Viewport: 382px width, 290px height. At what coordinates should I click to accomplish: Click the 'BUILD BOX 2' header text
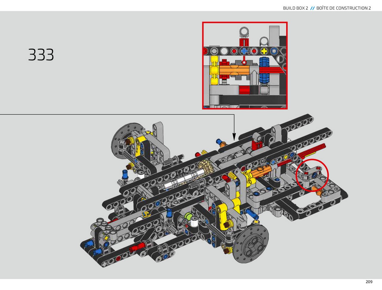pyautogui.click(x=295, y=8)
